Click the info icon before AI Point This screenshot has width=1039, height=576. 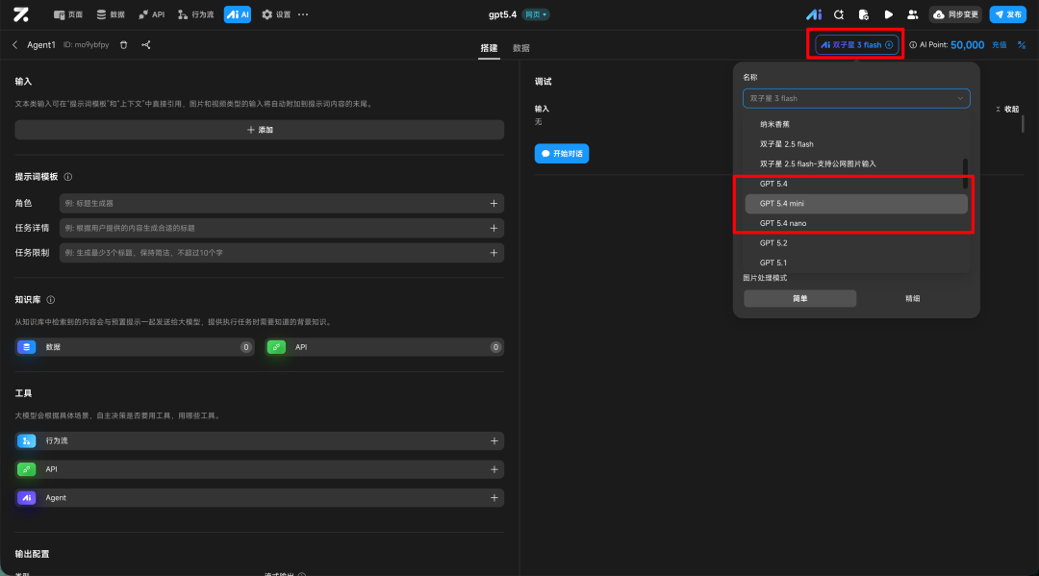coord(912,45)
